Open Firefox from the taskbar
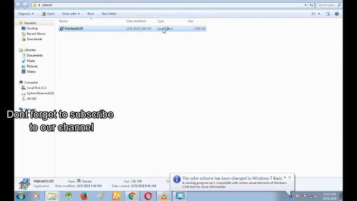357x201 pixels. [x=84, y=196]
